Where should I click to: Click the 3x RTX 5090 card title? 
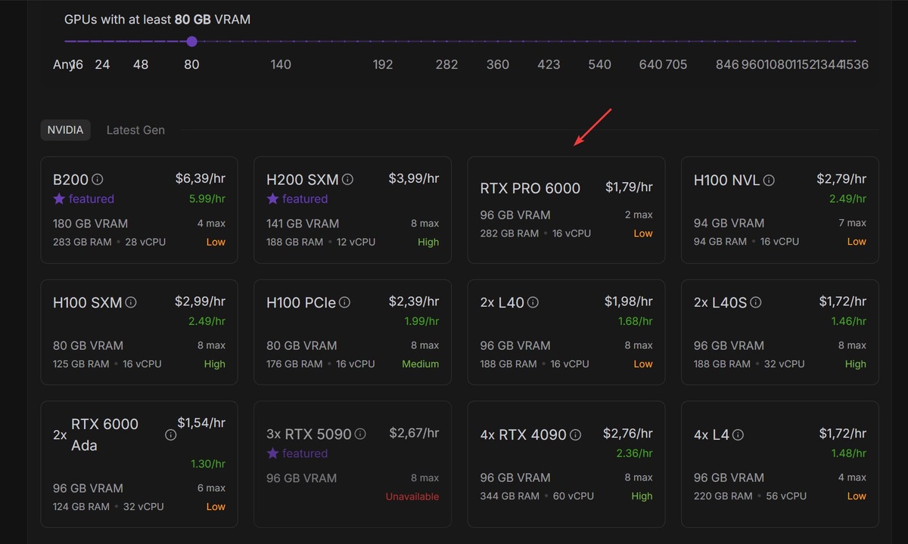pos(309,434)
